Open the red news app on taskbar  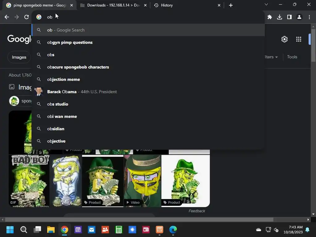click(146, 230)
